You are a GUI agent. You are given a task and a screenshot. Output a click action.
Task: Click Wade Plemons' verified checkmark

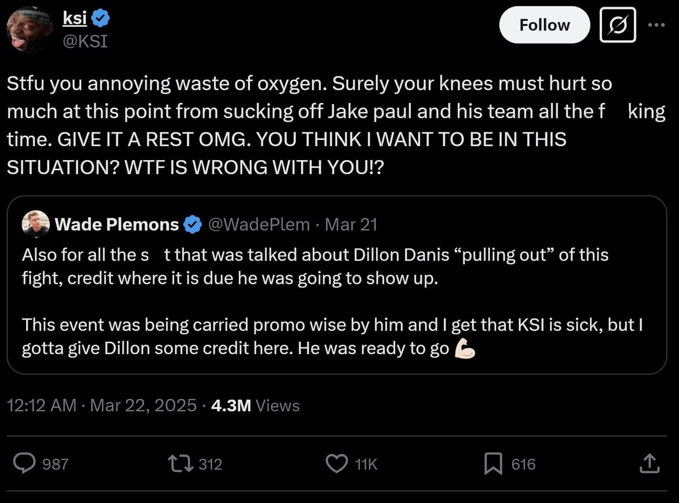192,224
